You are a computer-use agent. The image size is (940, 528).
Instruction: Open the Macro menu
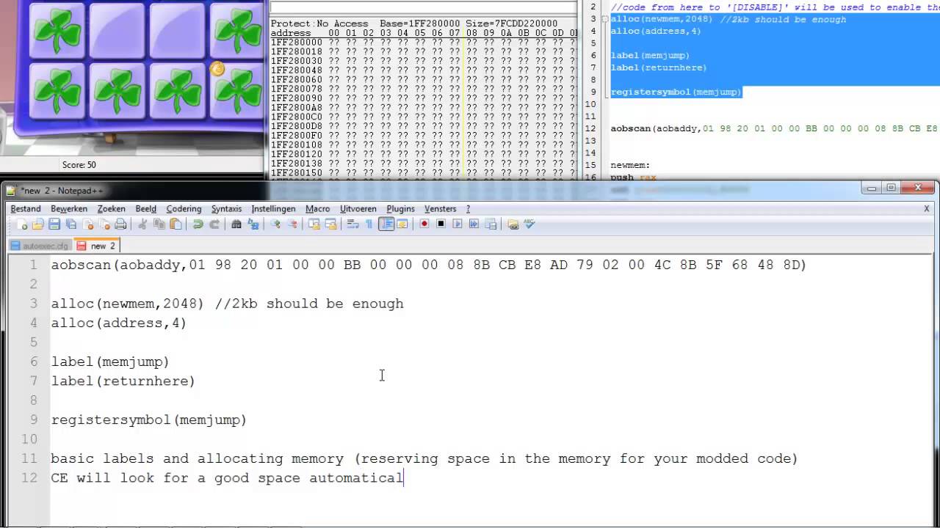pyautogui.click(x=318, y=209)
